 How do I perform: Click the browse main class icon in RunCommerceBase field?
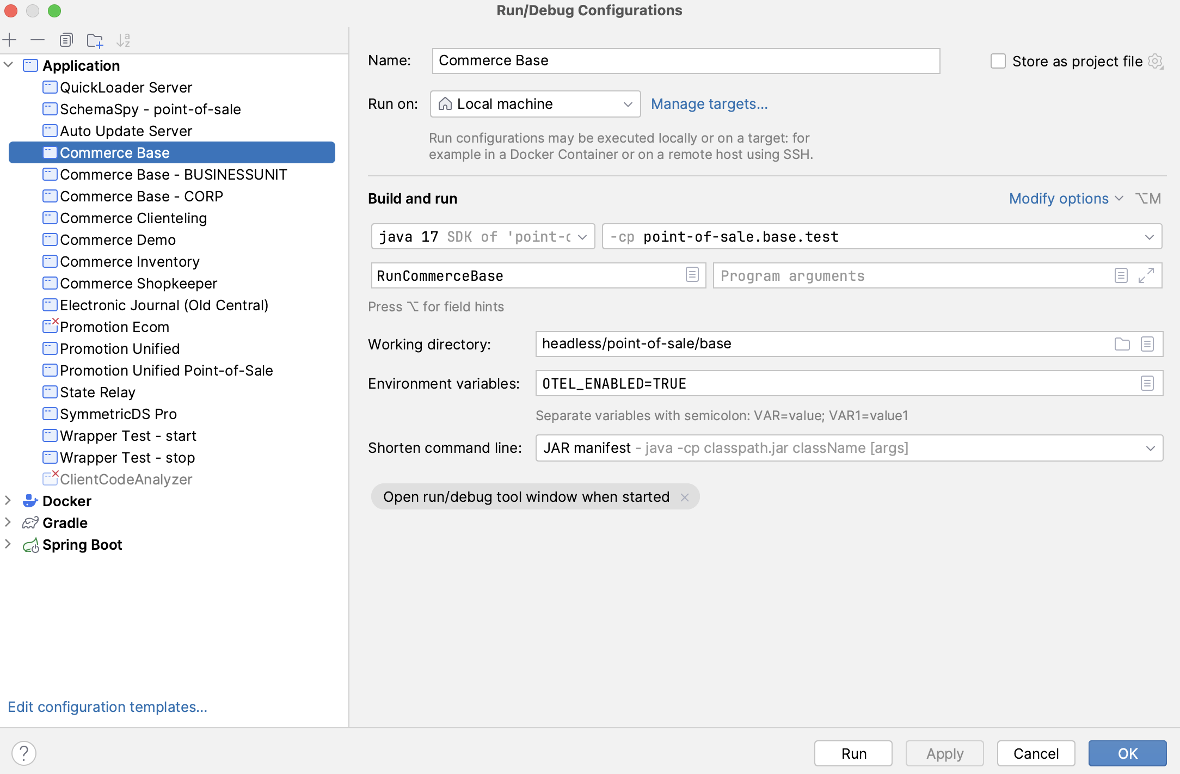point(692,275)
